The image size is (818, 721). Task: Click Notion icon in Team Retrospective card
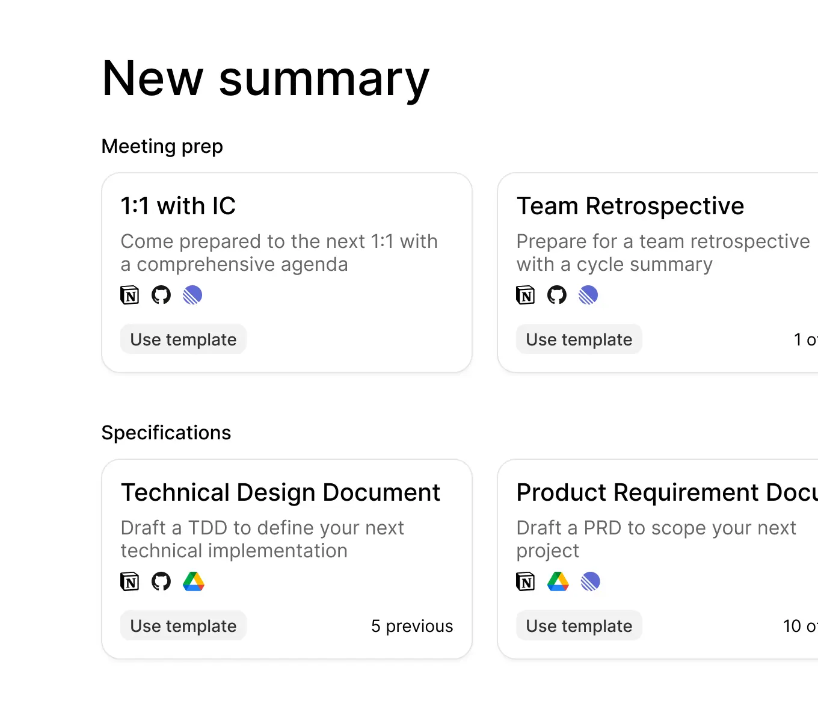[x=526, y=295]
